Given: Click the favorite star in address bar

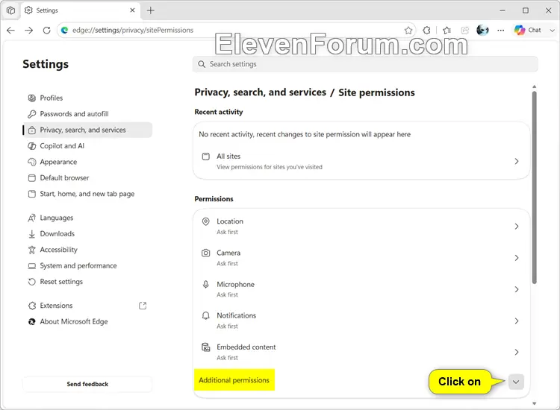Looking at the screenshot, I should click(x=408, y=31).
